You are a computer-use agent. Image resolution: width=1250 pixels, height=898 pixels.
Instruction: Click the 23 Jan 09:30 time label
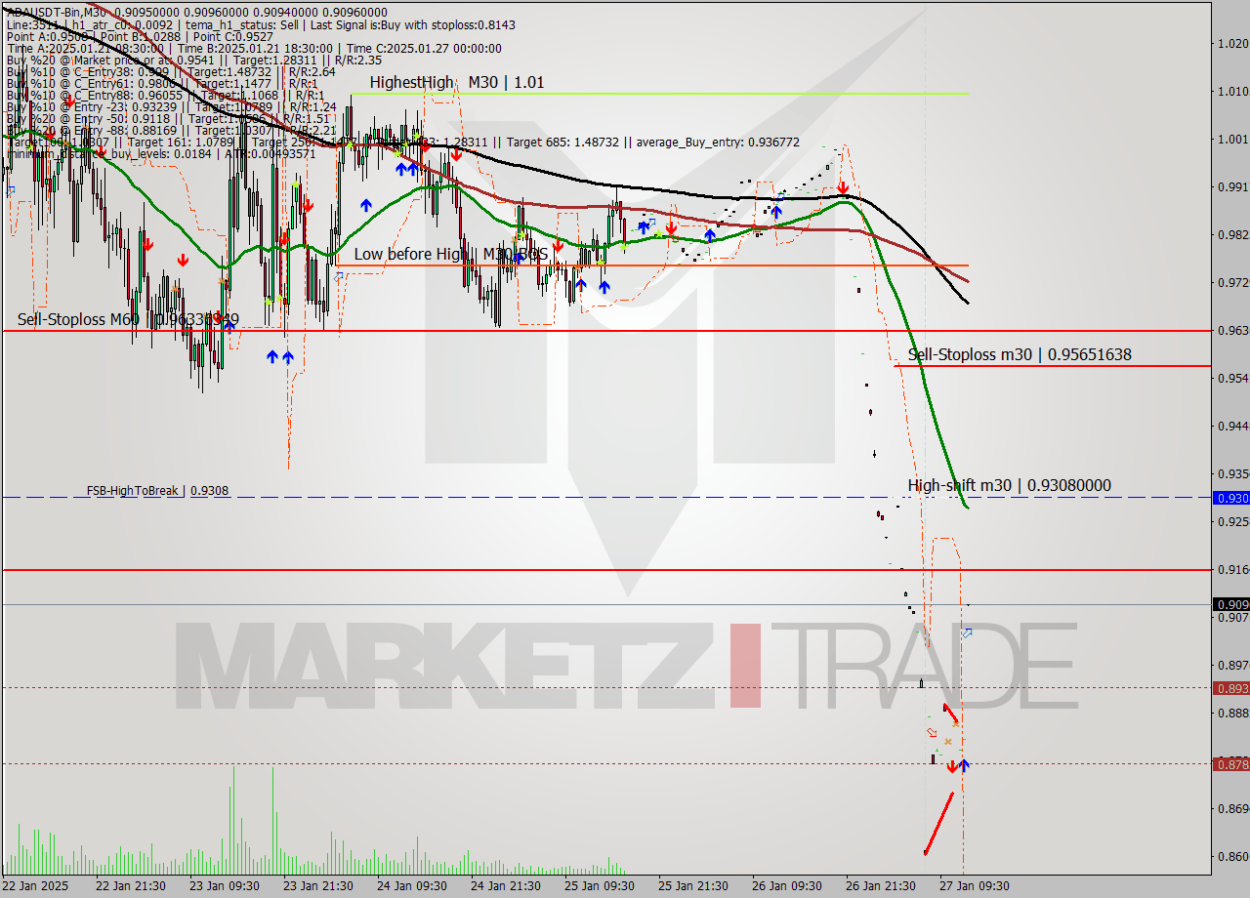[225, 886]
